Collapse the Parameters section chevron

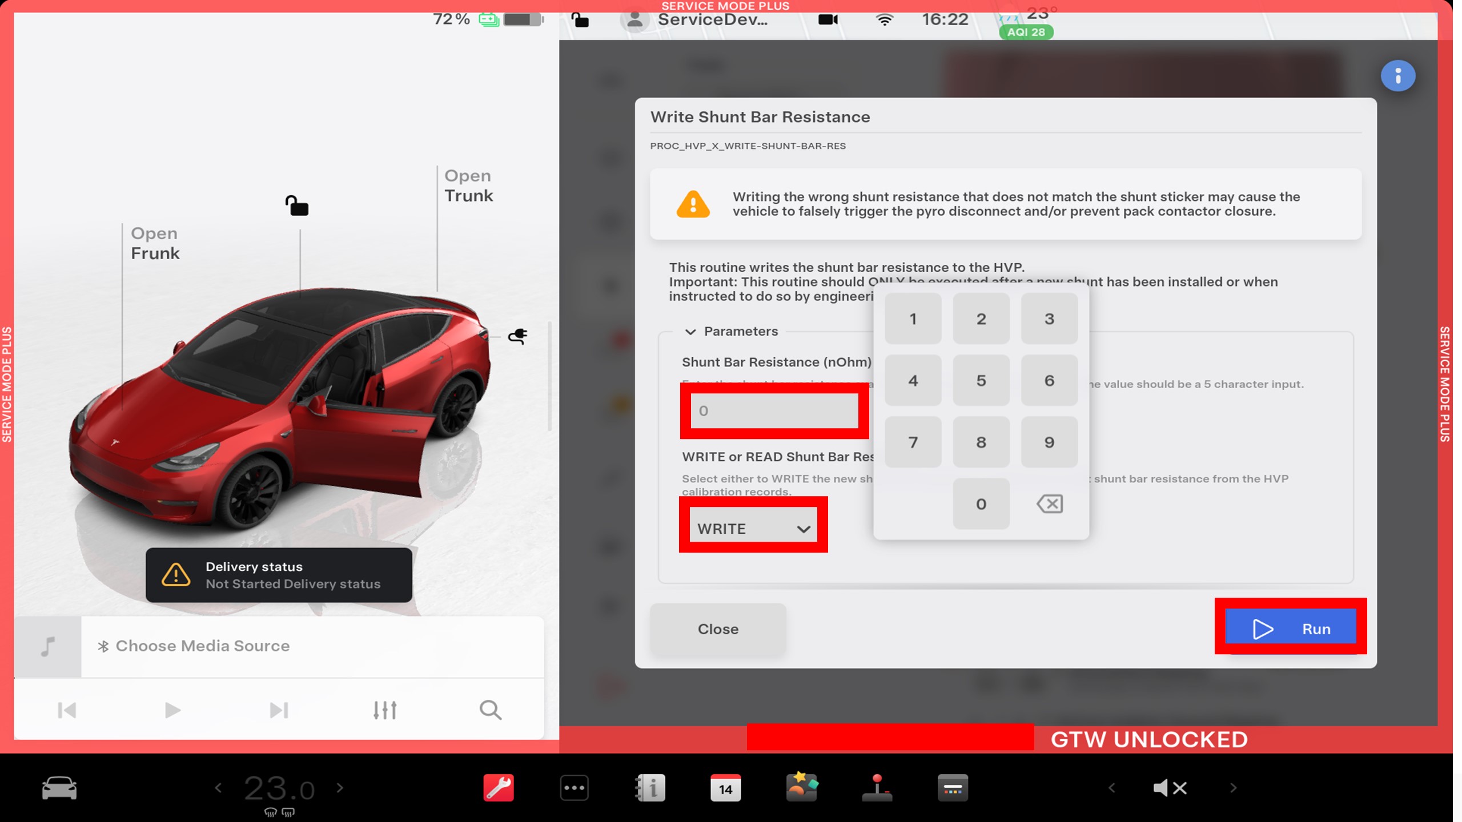pos(690,332)
